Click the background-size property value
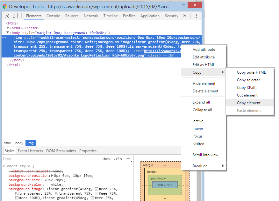Viewport: 279px width, 201px height. (x=54, y=180)
